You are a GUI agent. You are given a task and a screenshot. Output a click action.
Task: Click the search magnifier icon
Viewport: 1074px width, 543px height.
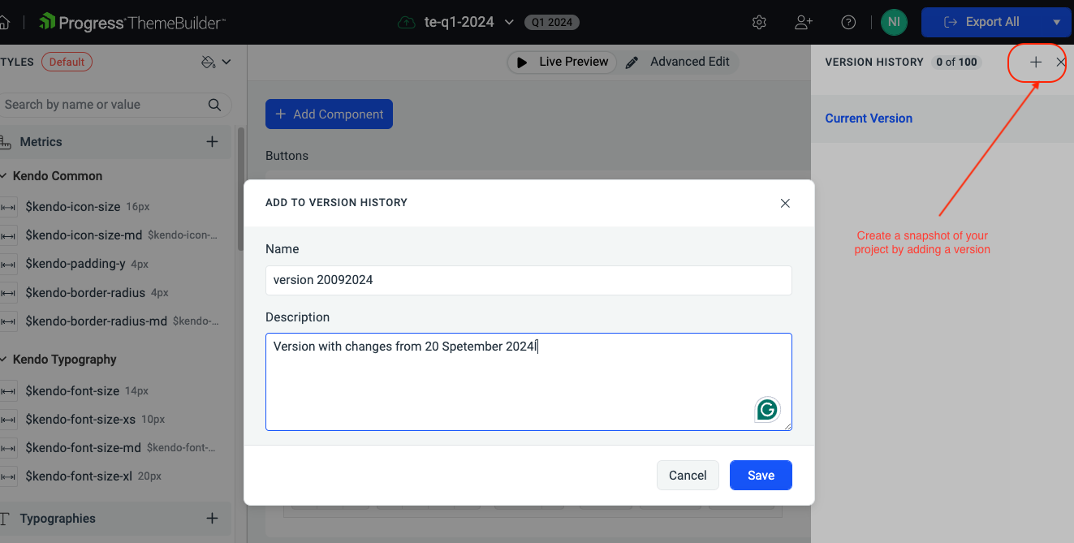214,105
